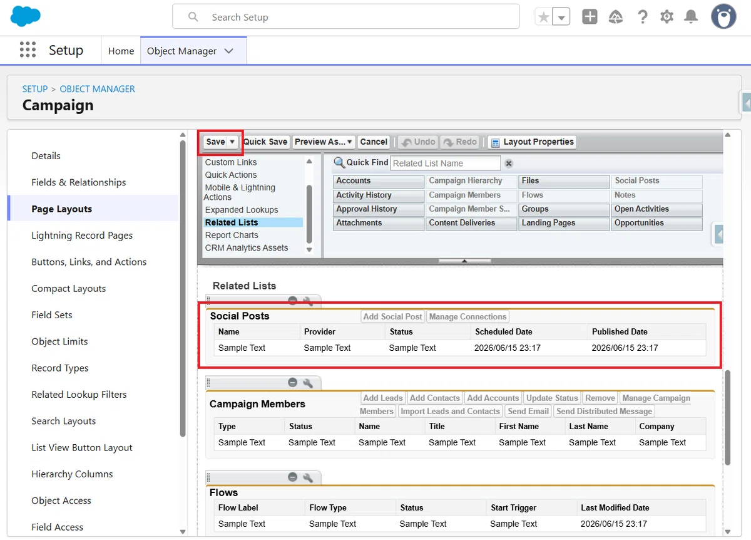Save the page layout
Image resolution: width=751 pixels, height=540 pixels.
pos(215,142)
